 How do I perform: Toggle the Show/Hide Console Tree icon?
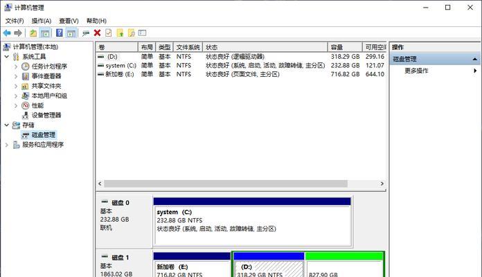point(45,33)
